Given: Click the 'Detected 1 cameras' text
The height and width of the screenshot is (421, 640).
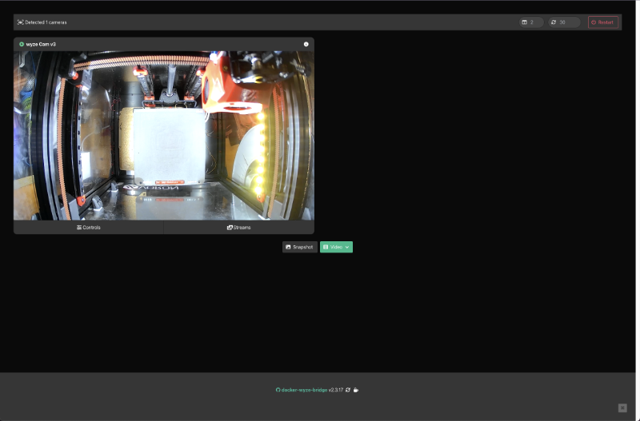Looking at the screenshot, I should [x=46, y=22].
